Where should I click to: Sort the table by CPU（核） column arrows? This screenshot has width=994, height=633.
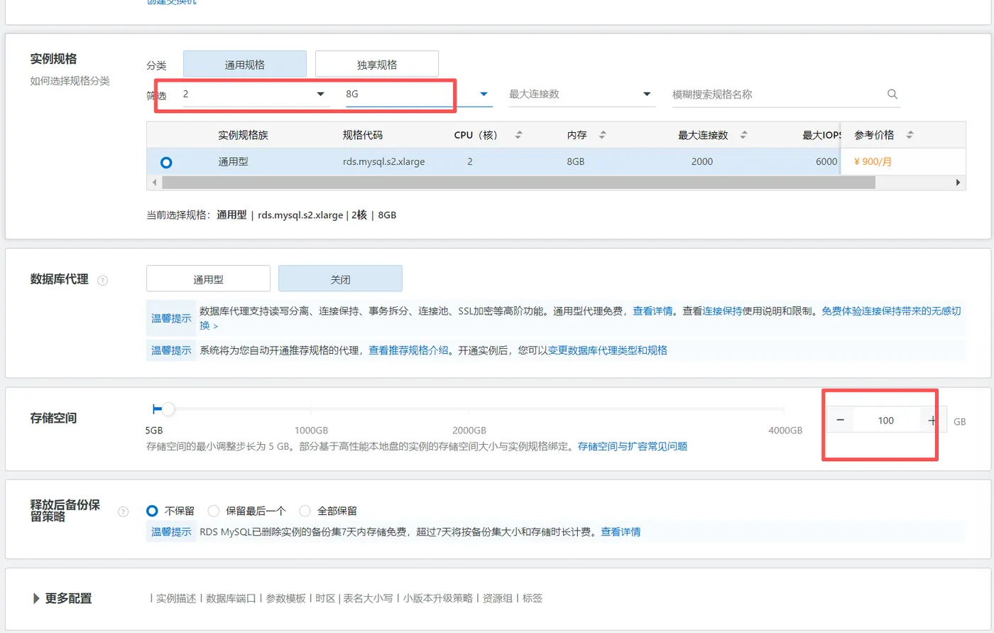(x=518, y=135)
